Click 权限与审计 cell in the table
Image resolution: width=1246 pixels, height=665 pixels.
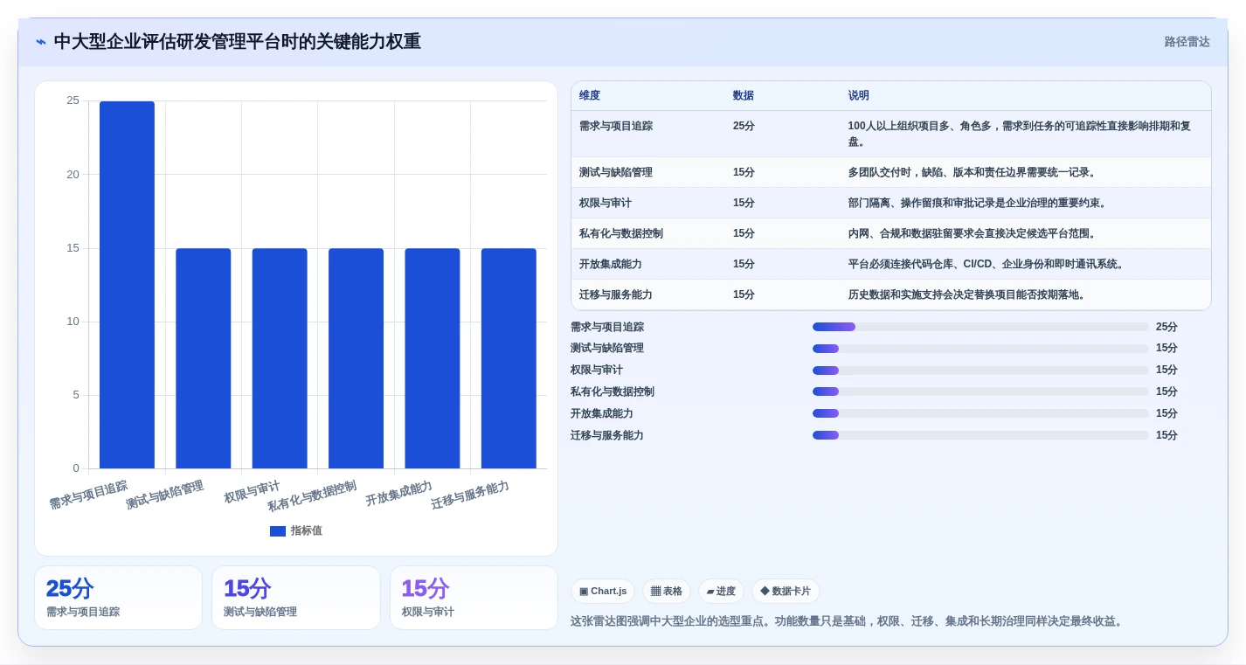pyautogui.click(x=606, y=204)
